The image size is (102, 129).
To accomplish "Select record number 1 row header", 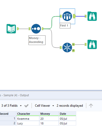I will (x=8, y=119).
